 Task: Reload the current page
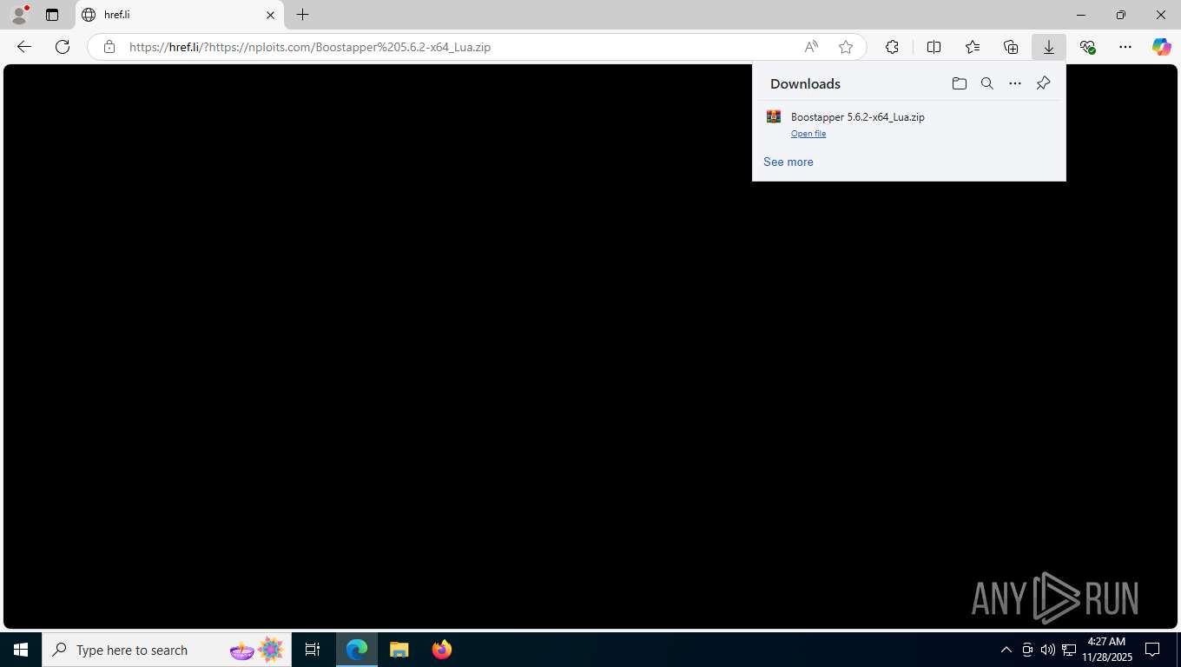click(63, 47)
